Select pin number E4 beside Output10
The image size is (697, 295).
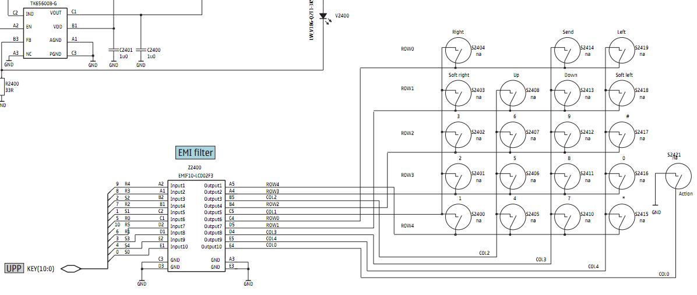point(232,245)
